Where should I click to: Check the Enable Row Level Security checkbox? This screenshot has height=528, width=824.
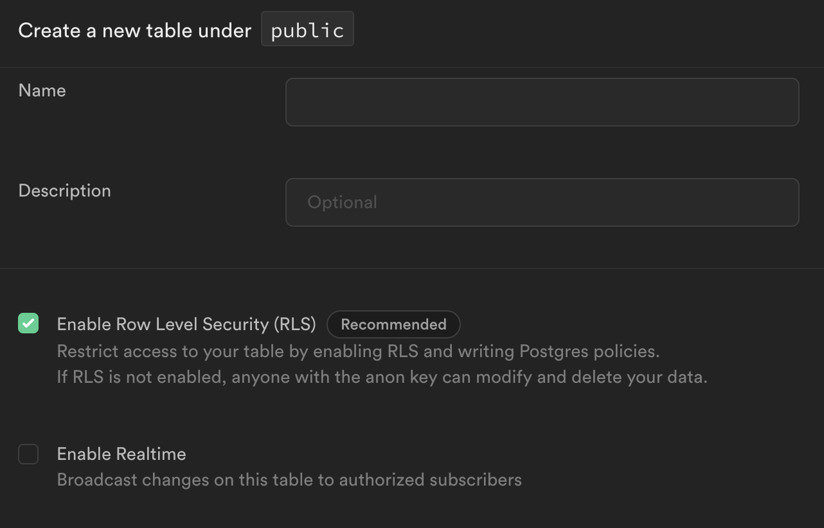[x=28, y=324]
